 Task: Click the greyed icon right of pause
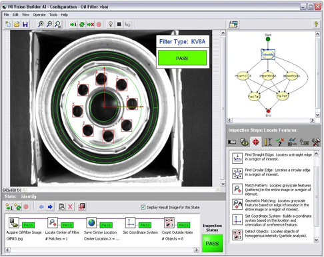coord(127,24)
